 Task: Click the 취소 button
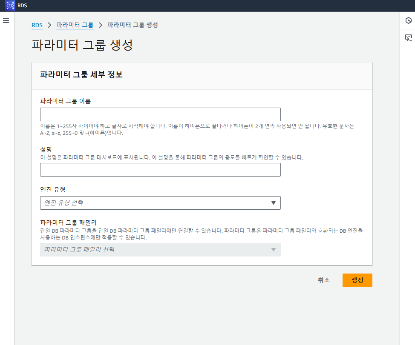tap(324, 280)
